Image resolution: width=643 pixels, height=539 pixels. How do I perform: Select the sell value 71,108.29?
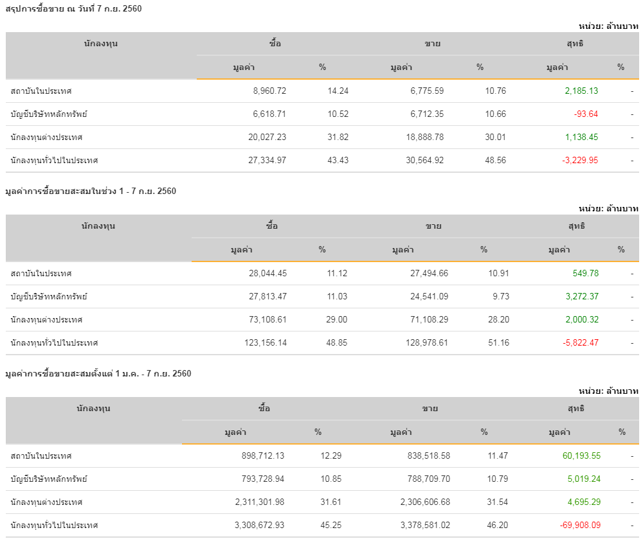(x=422, y=319)
